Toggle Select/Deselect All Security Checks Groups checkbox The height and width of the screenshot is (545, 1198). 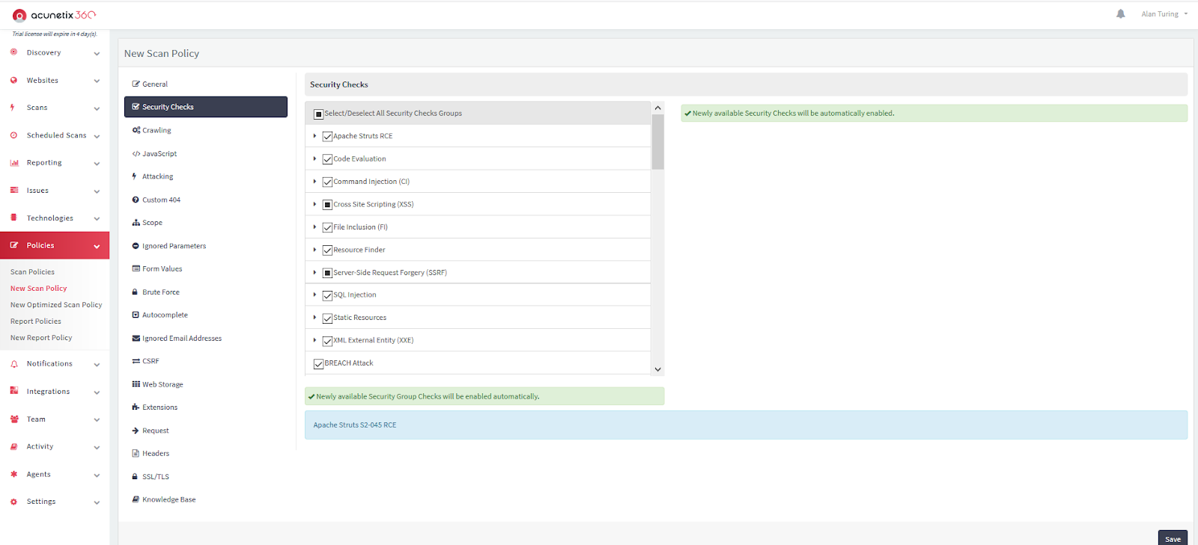point(318,114)
